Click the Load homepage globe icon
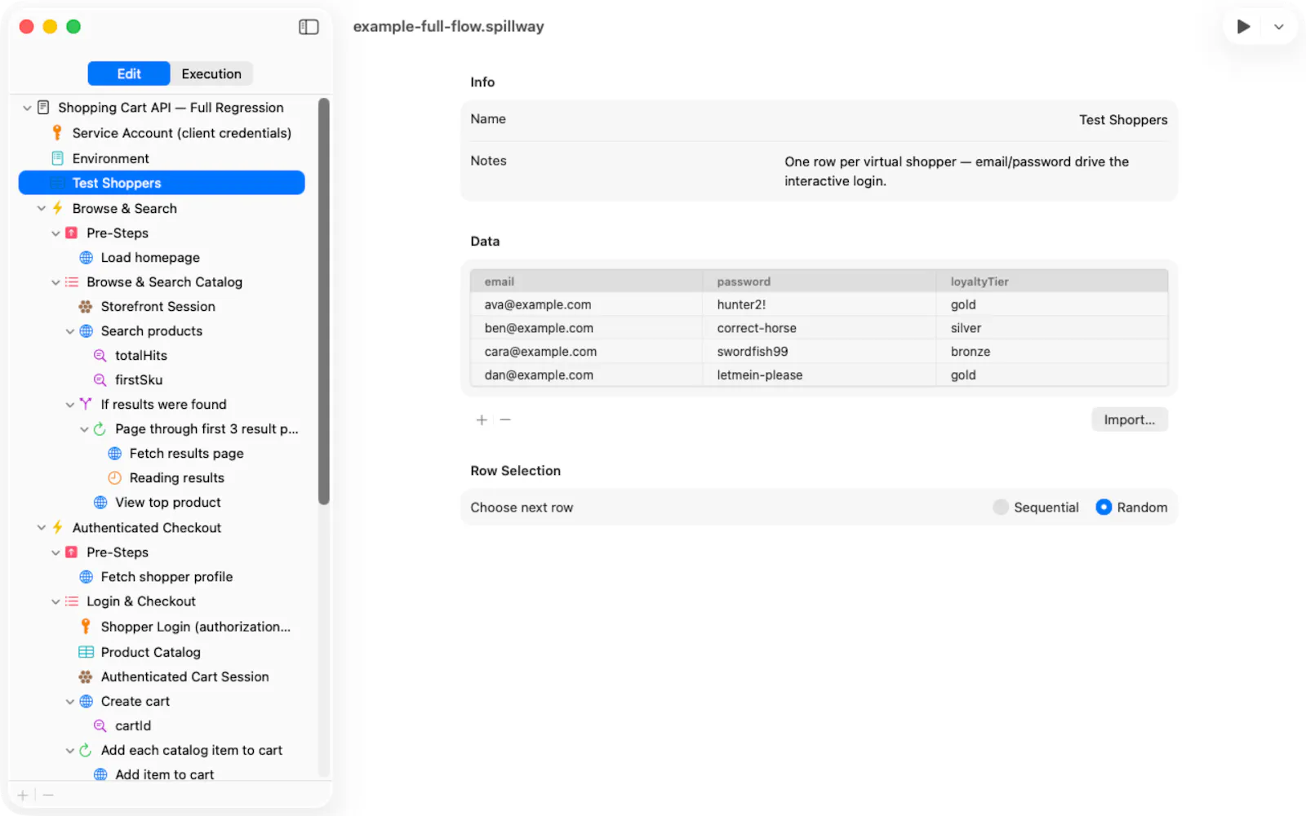The width and height of the screenshot is (1306, 816). coord(86,258)
